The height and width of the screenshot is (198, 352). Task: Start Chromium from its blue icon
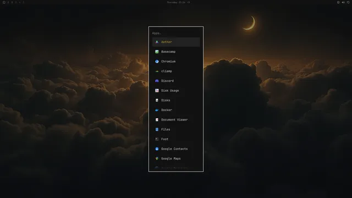click(157, 61)
